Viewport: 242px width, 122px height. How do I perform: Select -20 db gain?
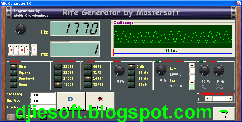131,79
